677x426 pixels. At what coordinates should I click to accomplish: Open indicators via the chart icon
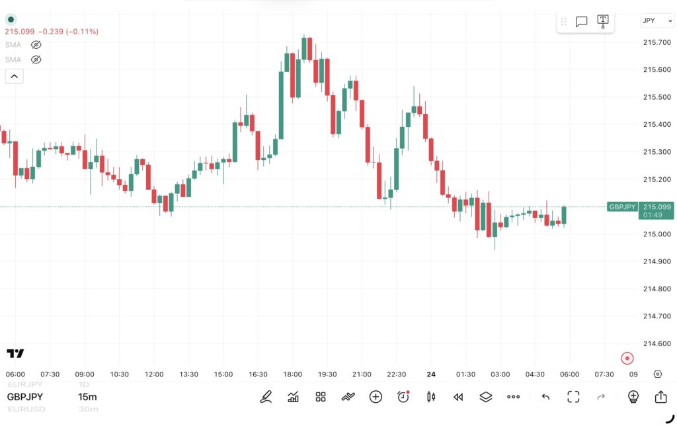(293, 396)
